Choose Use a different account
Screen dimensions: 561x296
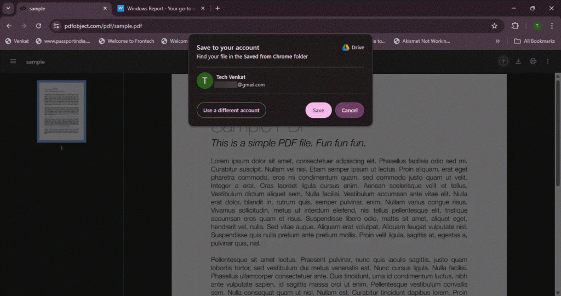(x=231, y=110)
